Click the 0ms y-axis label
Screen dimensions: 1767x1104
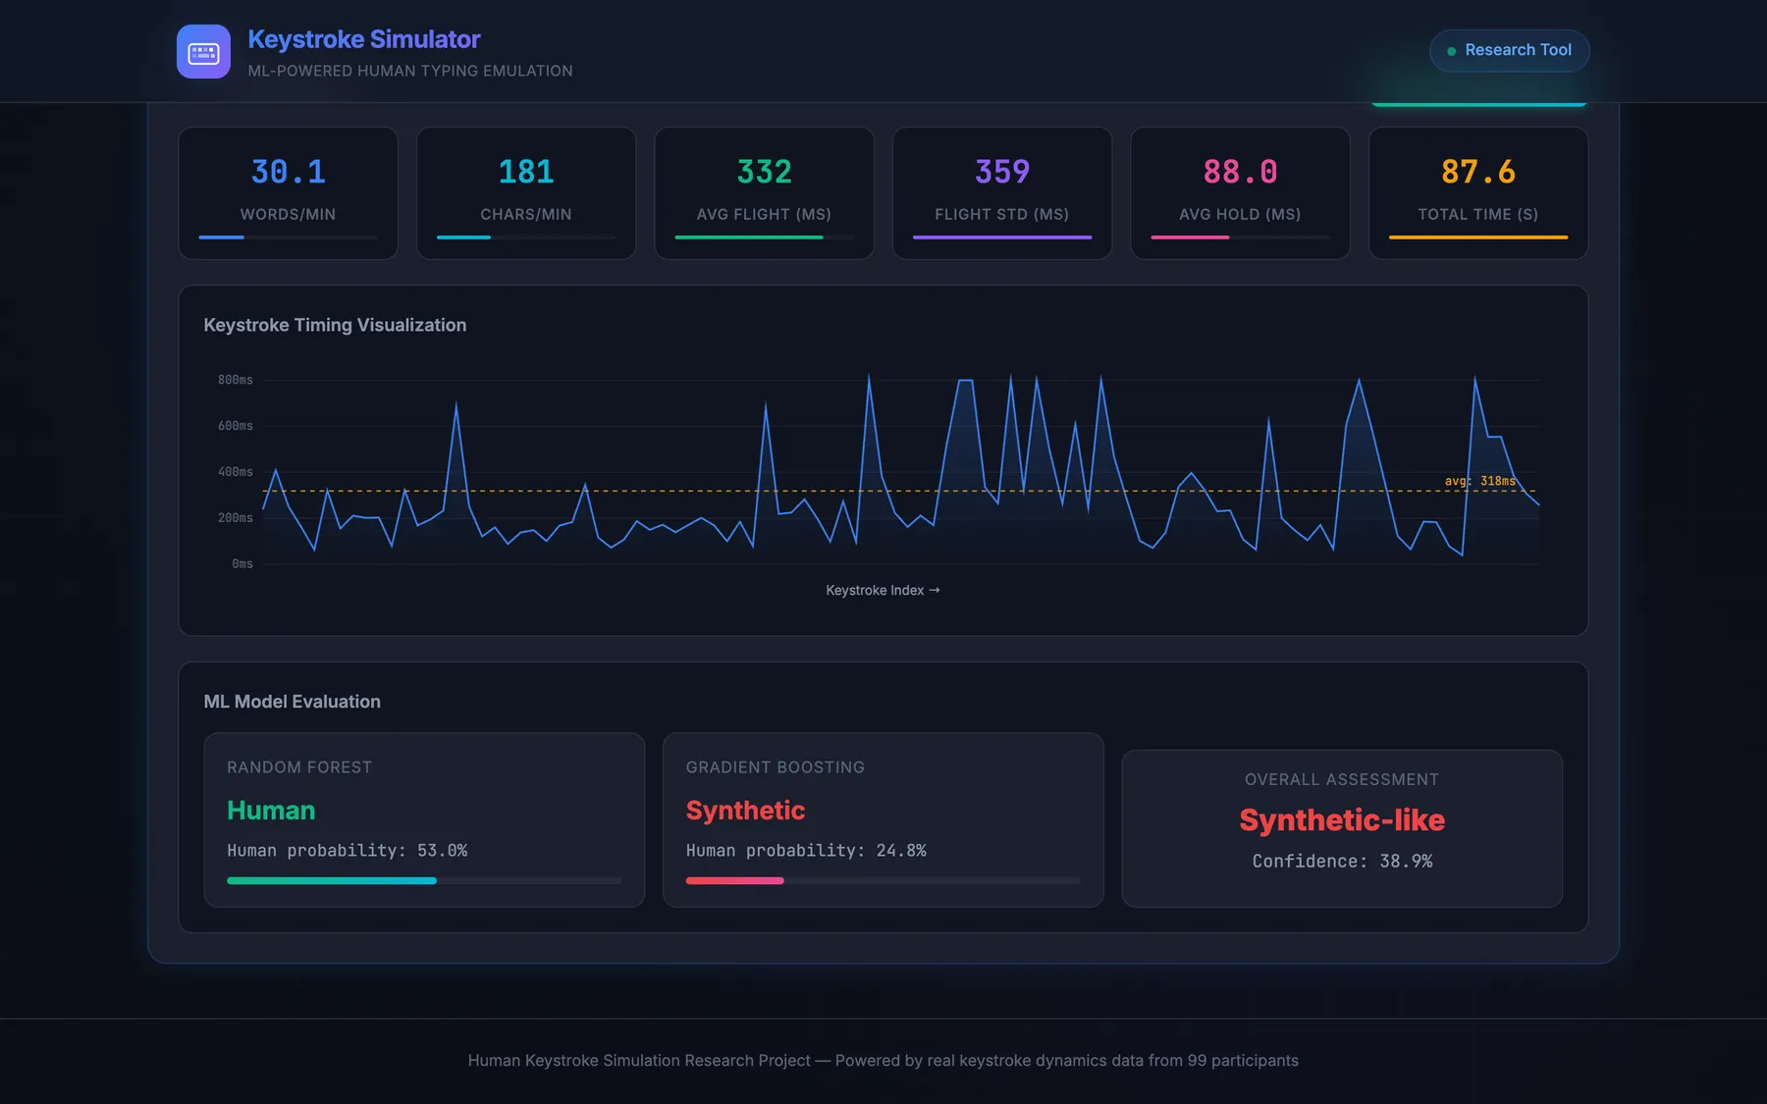click(x=242, y=564)
